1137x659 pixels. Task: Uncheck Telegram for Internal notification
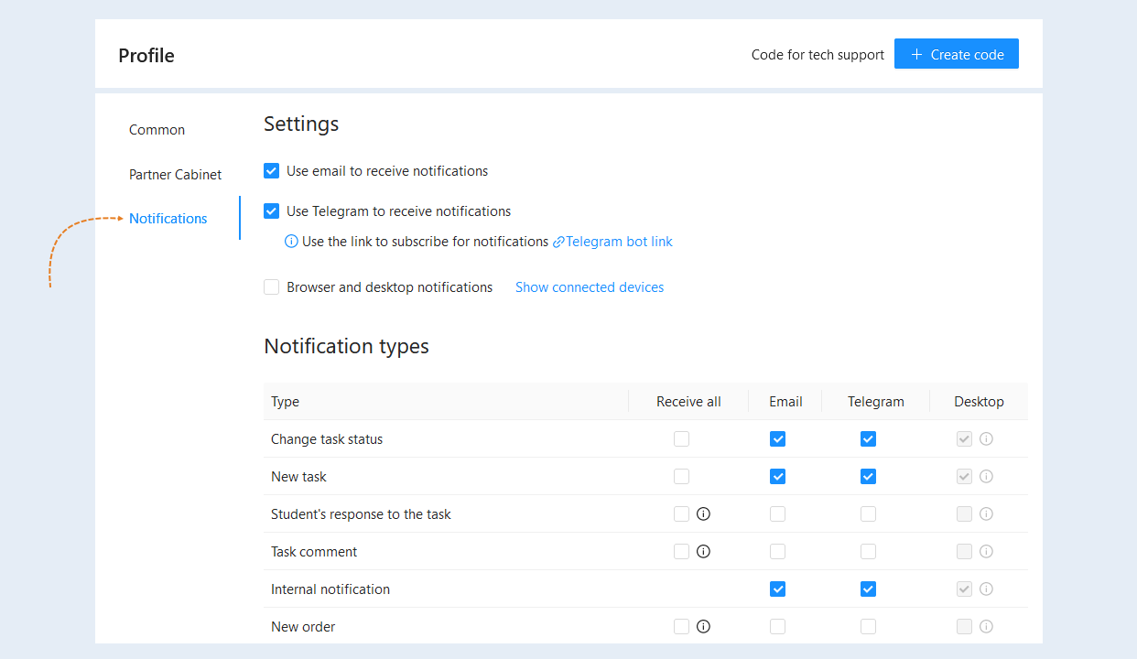(868, 589)
